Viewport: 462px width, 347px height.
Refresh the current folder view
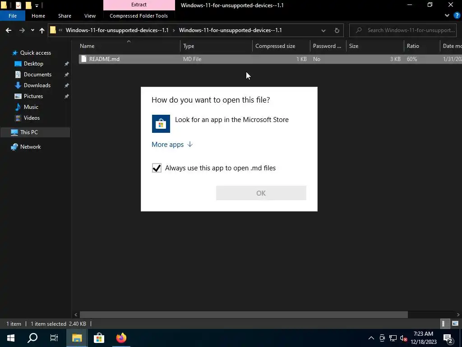coord(337,30)
